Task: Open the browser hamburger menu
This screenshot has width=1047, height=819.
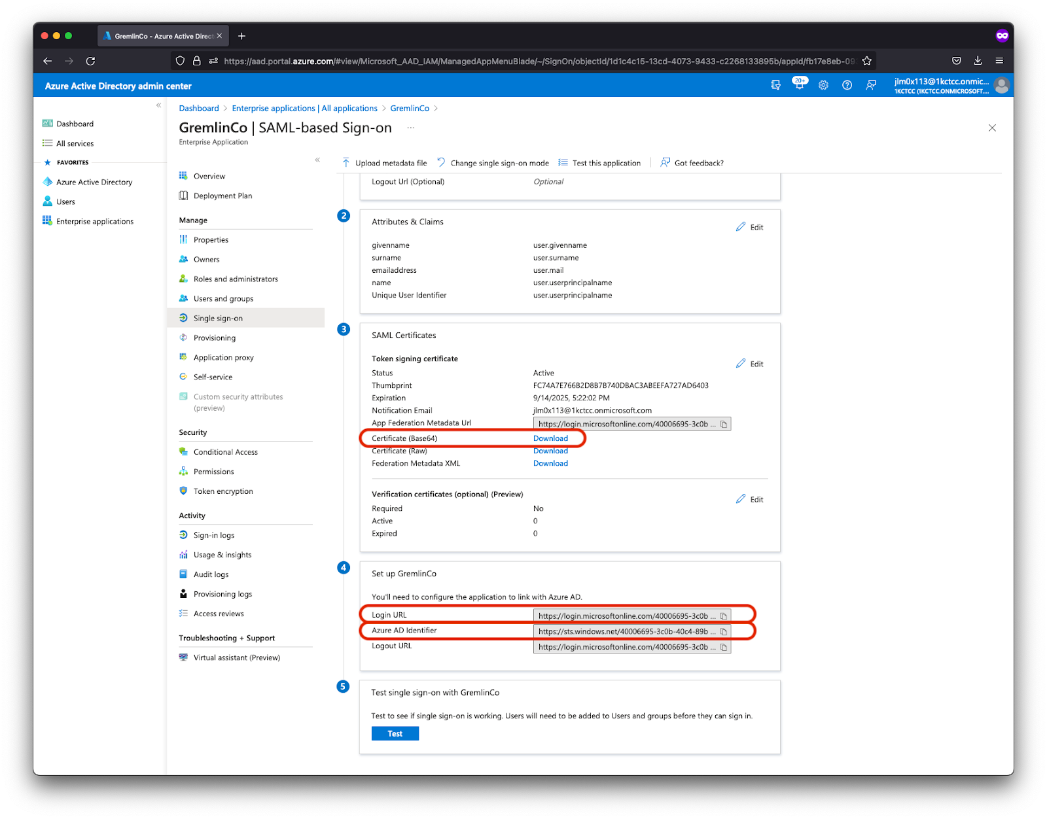Action: (999, 61)
